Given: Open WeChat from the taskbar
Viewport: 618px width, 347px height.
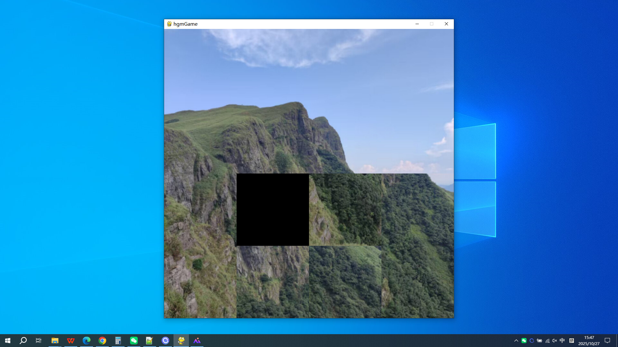Looking at the screenshot, I should point(134,340).
